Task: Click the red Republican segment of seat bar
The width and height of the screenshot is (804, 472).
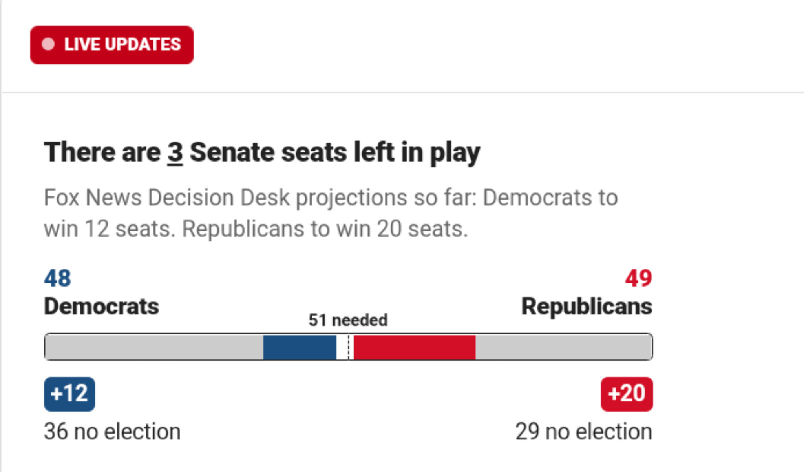Action: [x=415, y=347]
